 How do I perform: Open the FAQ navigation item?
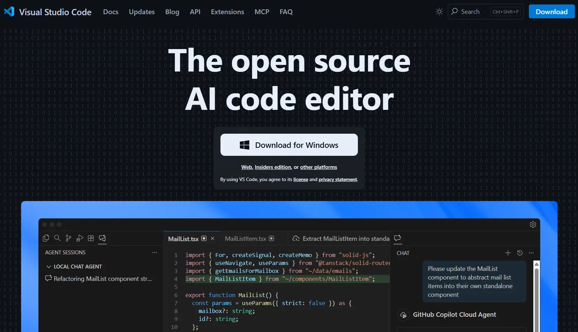(286, 11)
